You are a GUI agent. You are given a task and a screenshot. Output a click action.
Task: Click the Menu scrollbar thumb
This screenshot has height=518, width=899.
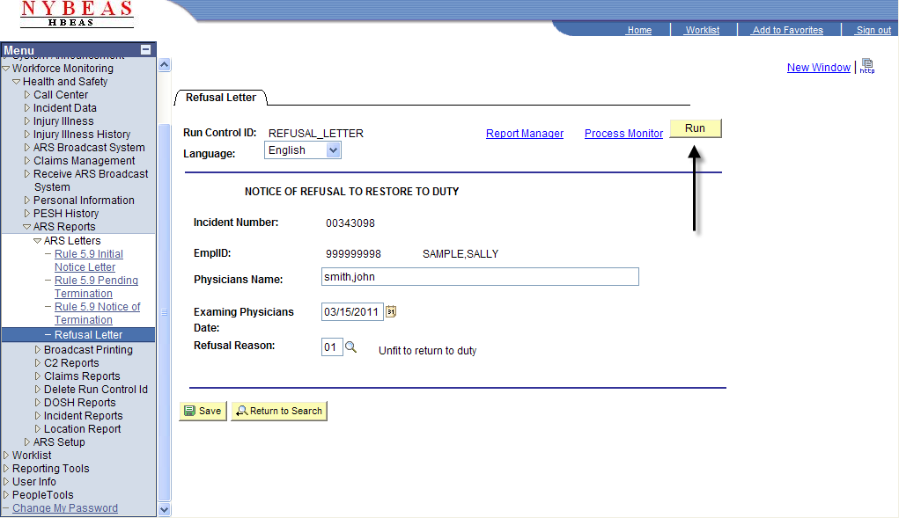point(164,312)
